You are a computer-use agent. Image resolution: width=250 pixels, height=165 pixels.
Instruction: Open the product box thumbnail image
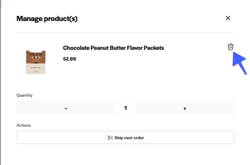point(36,62)
